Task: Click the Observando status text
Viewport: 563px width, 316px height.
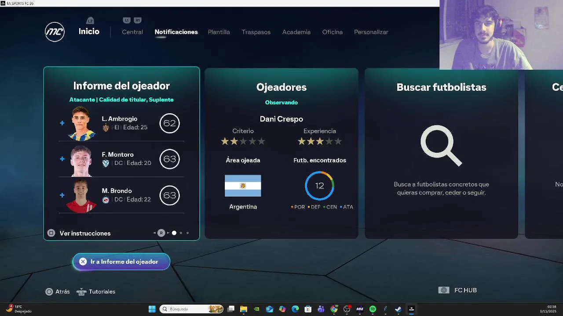Action: click(x=281, y=102)
